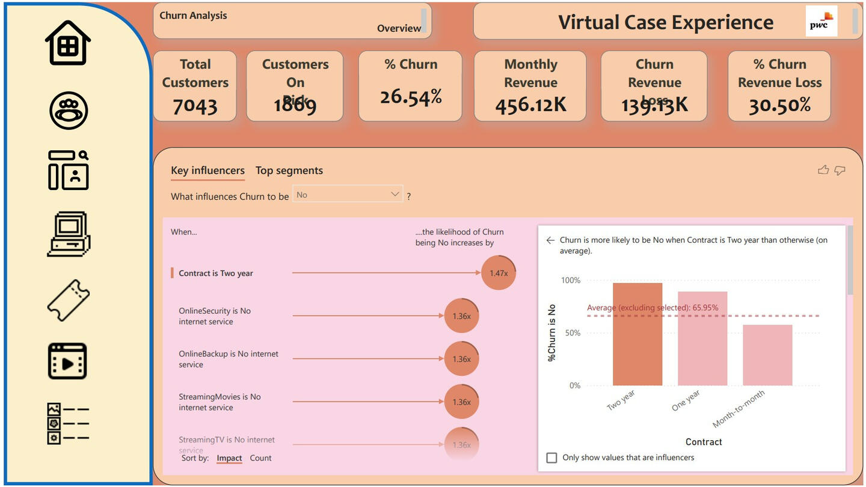The height and width of the screenshot is (487, 866).
Task: Click the thumbs up feedback icon
Action: click(823, 170)
